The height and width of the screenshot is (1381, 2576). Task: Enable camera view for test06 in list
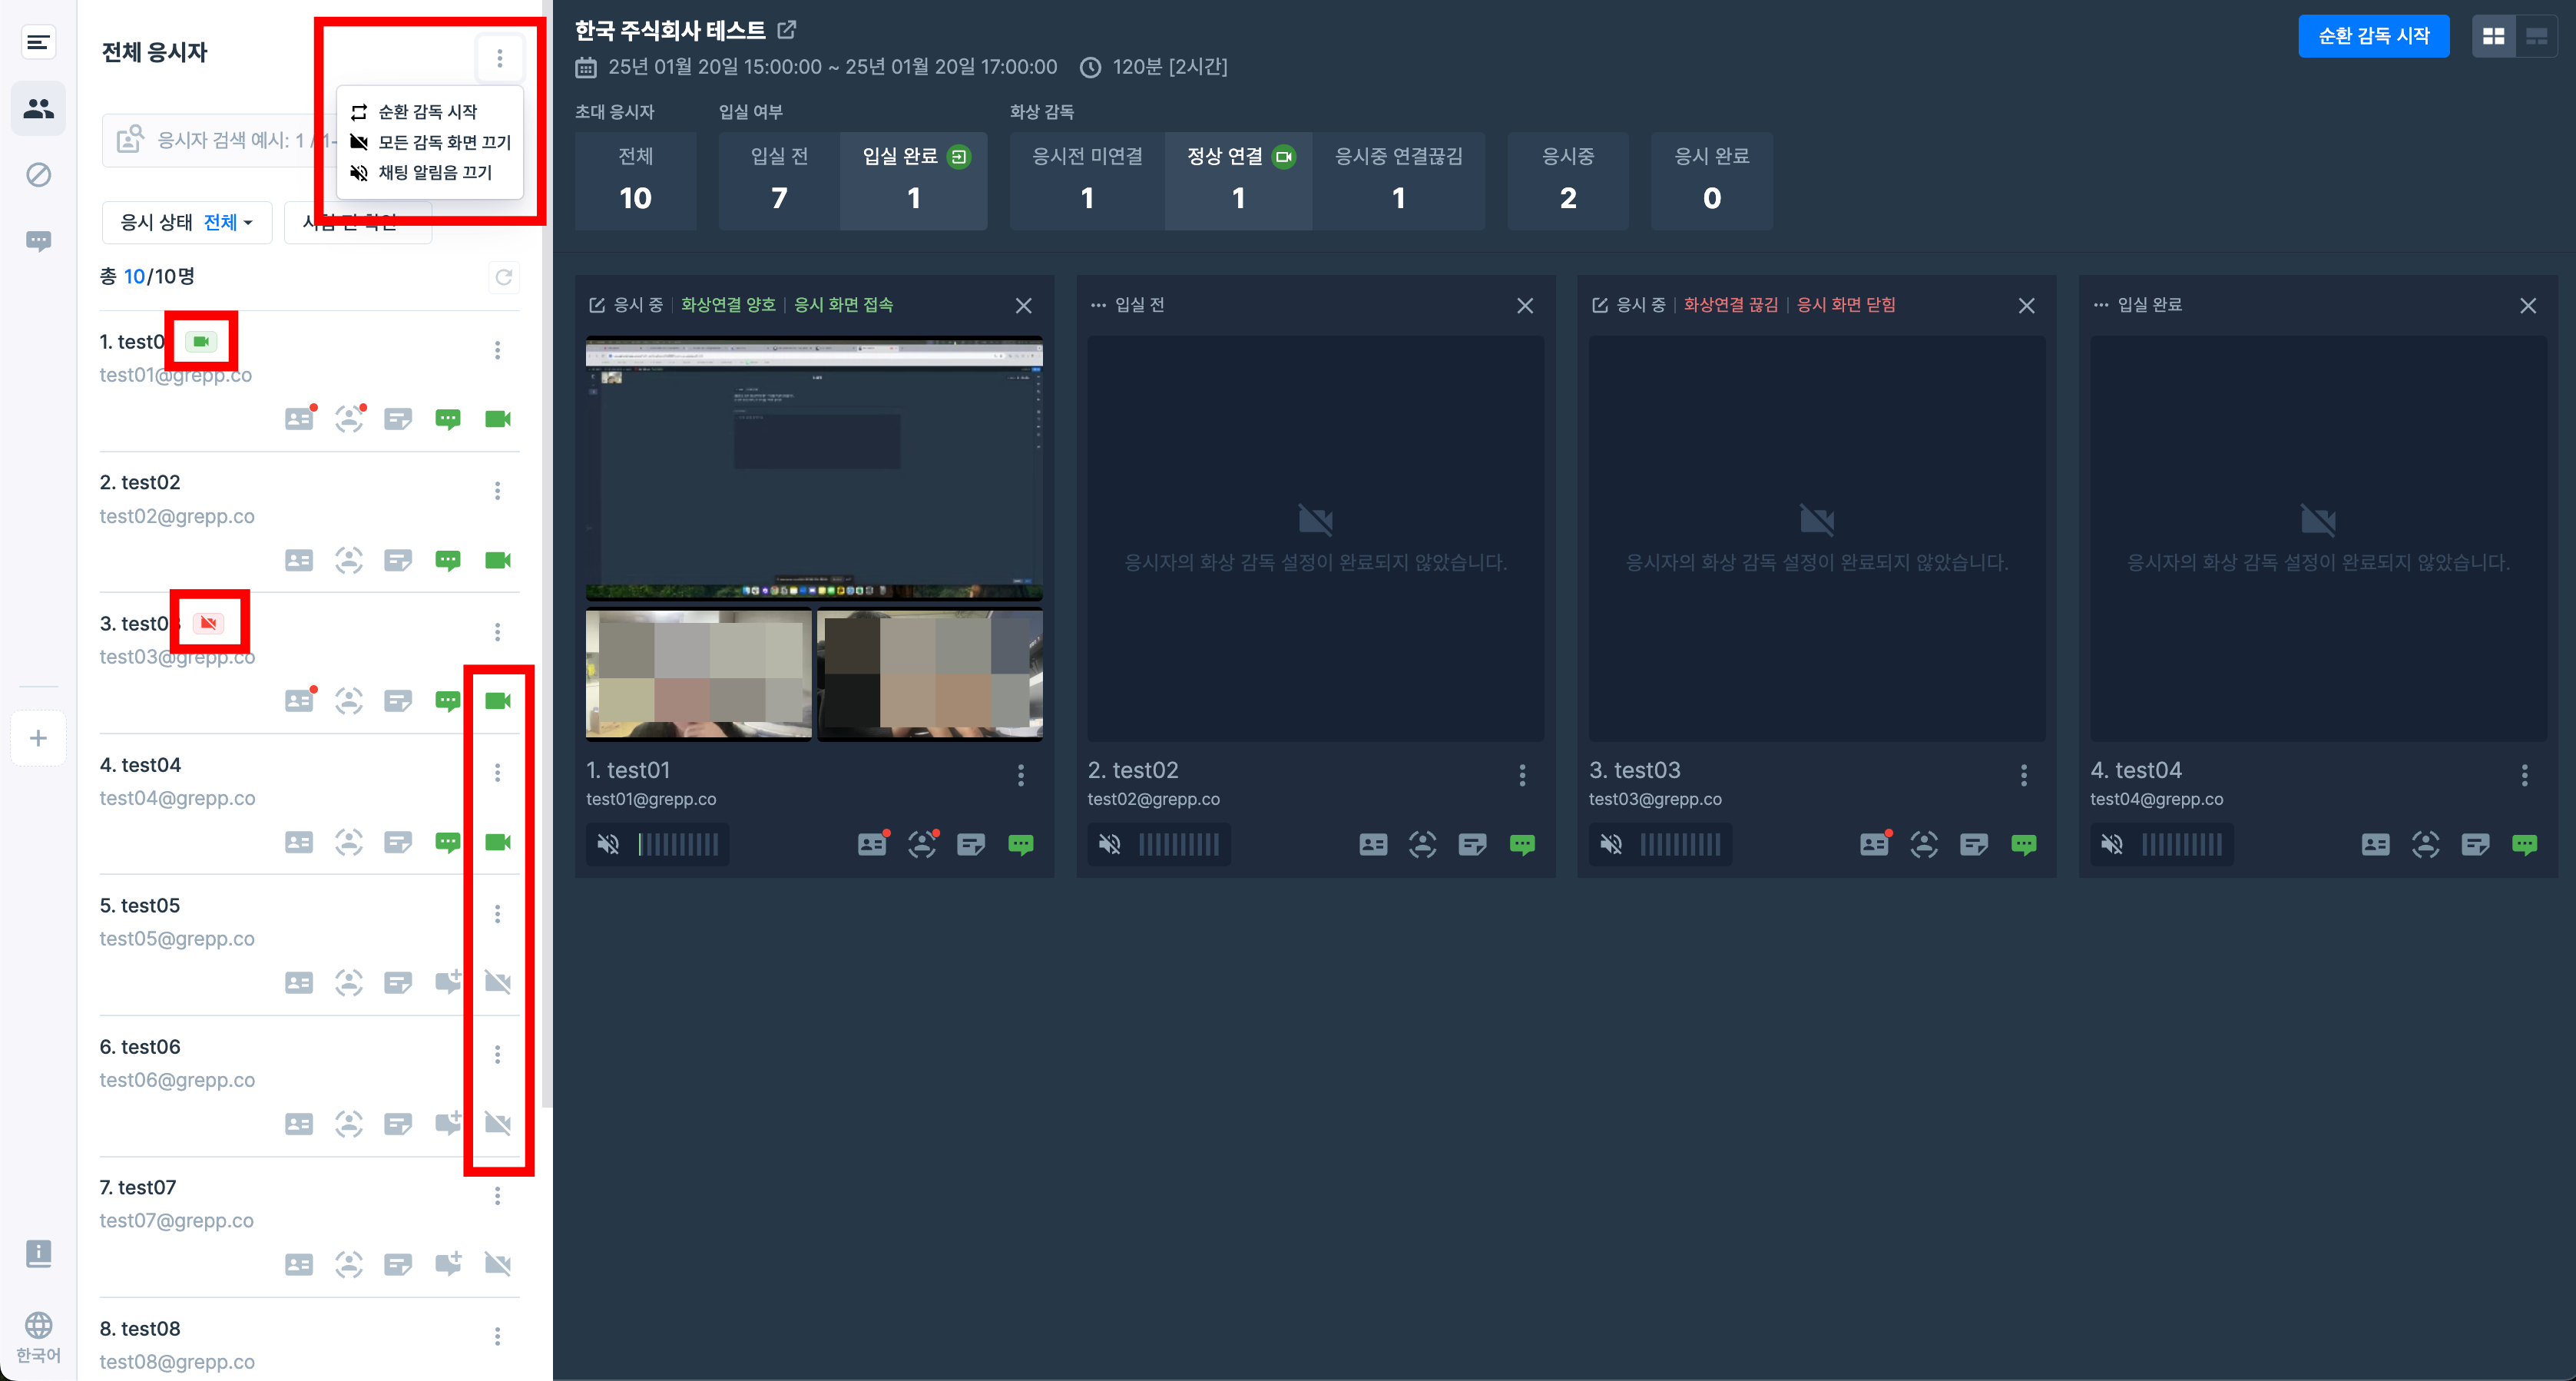point(497,1124)
